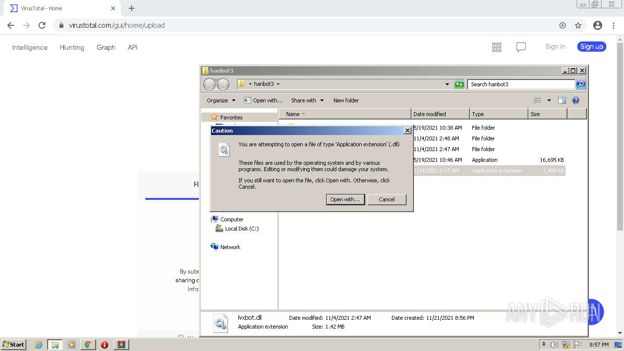This screenshot has width=624, height=351.
Task: Open the API link on VirusTotal
Action: (133, 47)
